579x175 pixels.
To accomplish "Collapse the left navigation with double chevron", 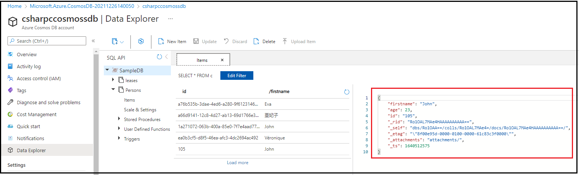I will (x=93, y=41).
